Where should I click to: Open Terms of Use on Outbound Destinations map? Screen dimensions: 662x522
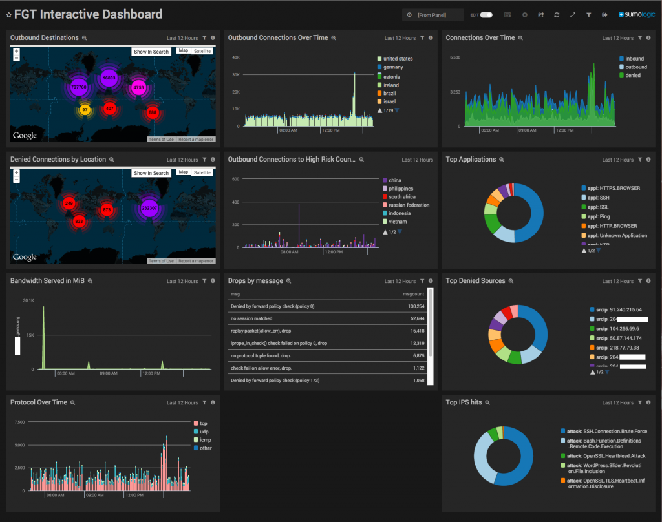point(161,140)
